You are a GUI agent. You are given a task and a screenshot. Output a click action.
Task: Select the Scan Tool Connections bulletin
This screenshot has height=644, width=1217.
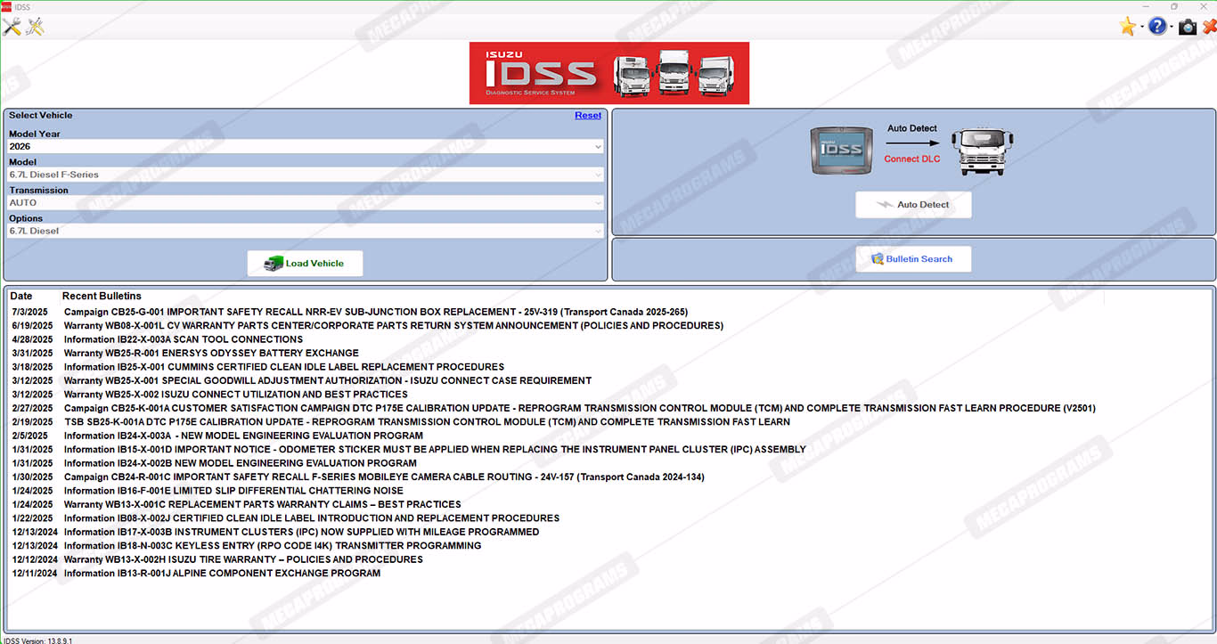[183, 339]
